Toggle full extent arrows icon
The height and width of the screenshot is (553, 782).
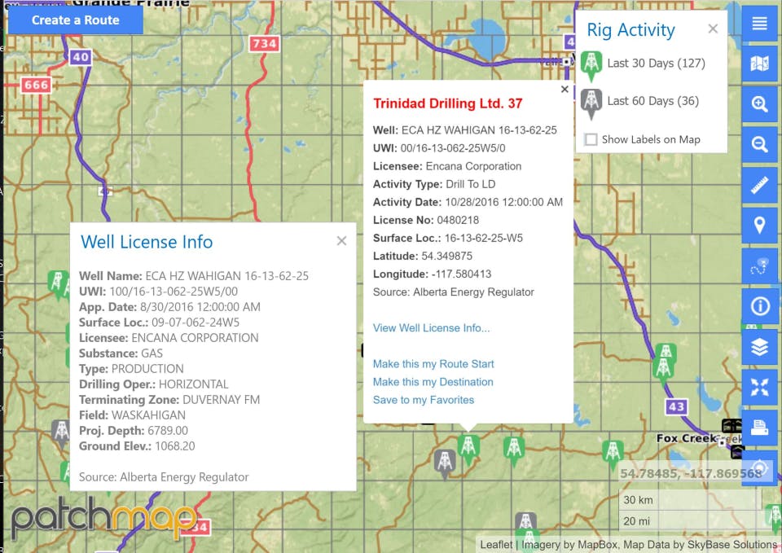tap(759, 388)
